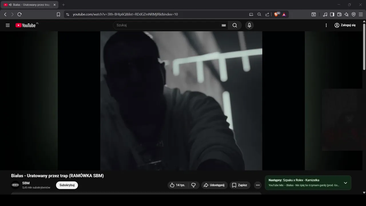The height and width of the screenshot is (206, 366).
Task: Open the music note playlist icon
Action: click(325, 14)
